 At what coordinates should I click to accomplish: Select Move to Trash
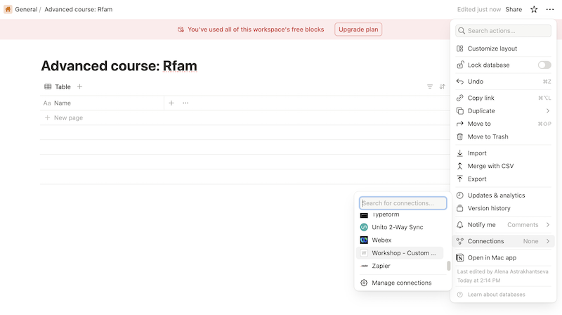click(503, 136)
